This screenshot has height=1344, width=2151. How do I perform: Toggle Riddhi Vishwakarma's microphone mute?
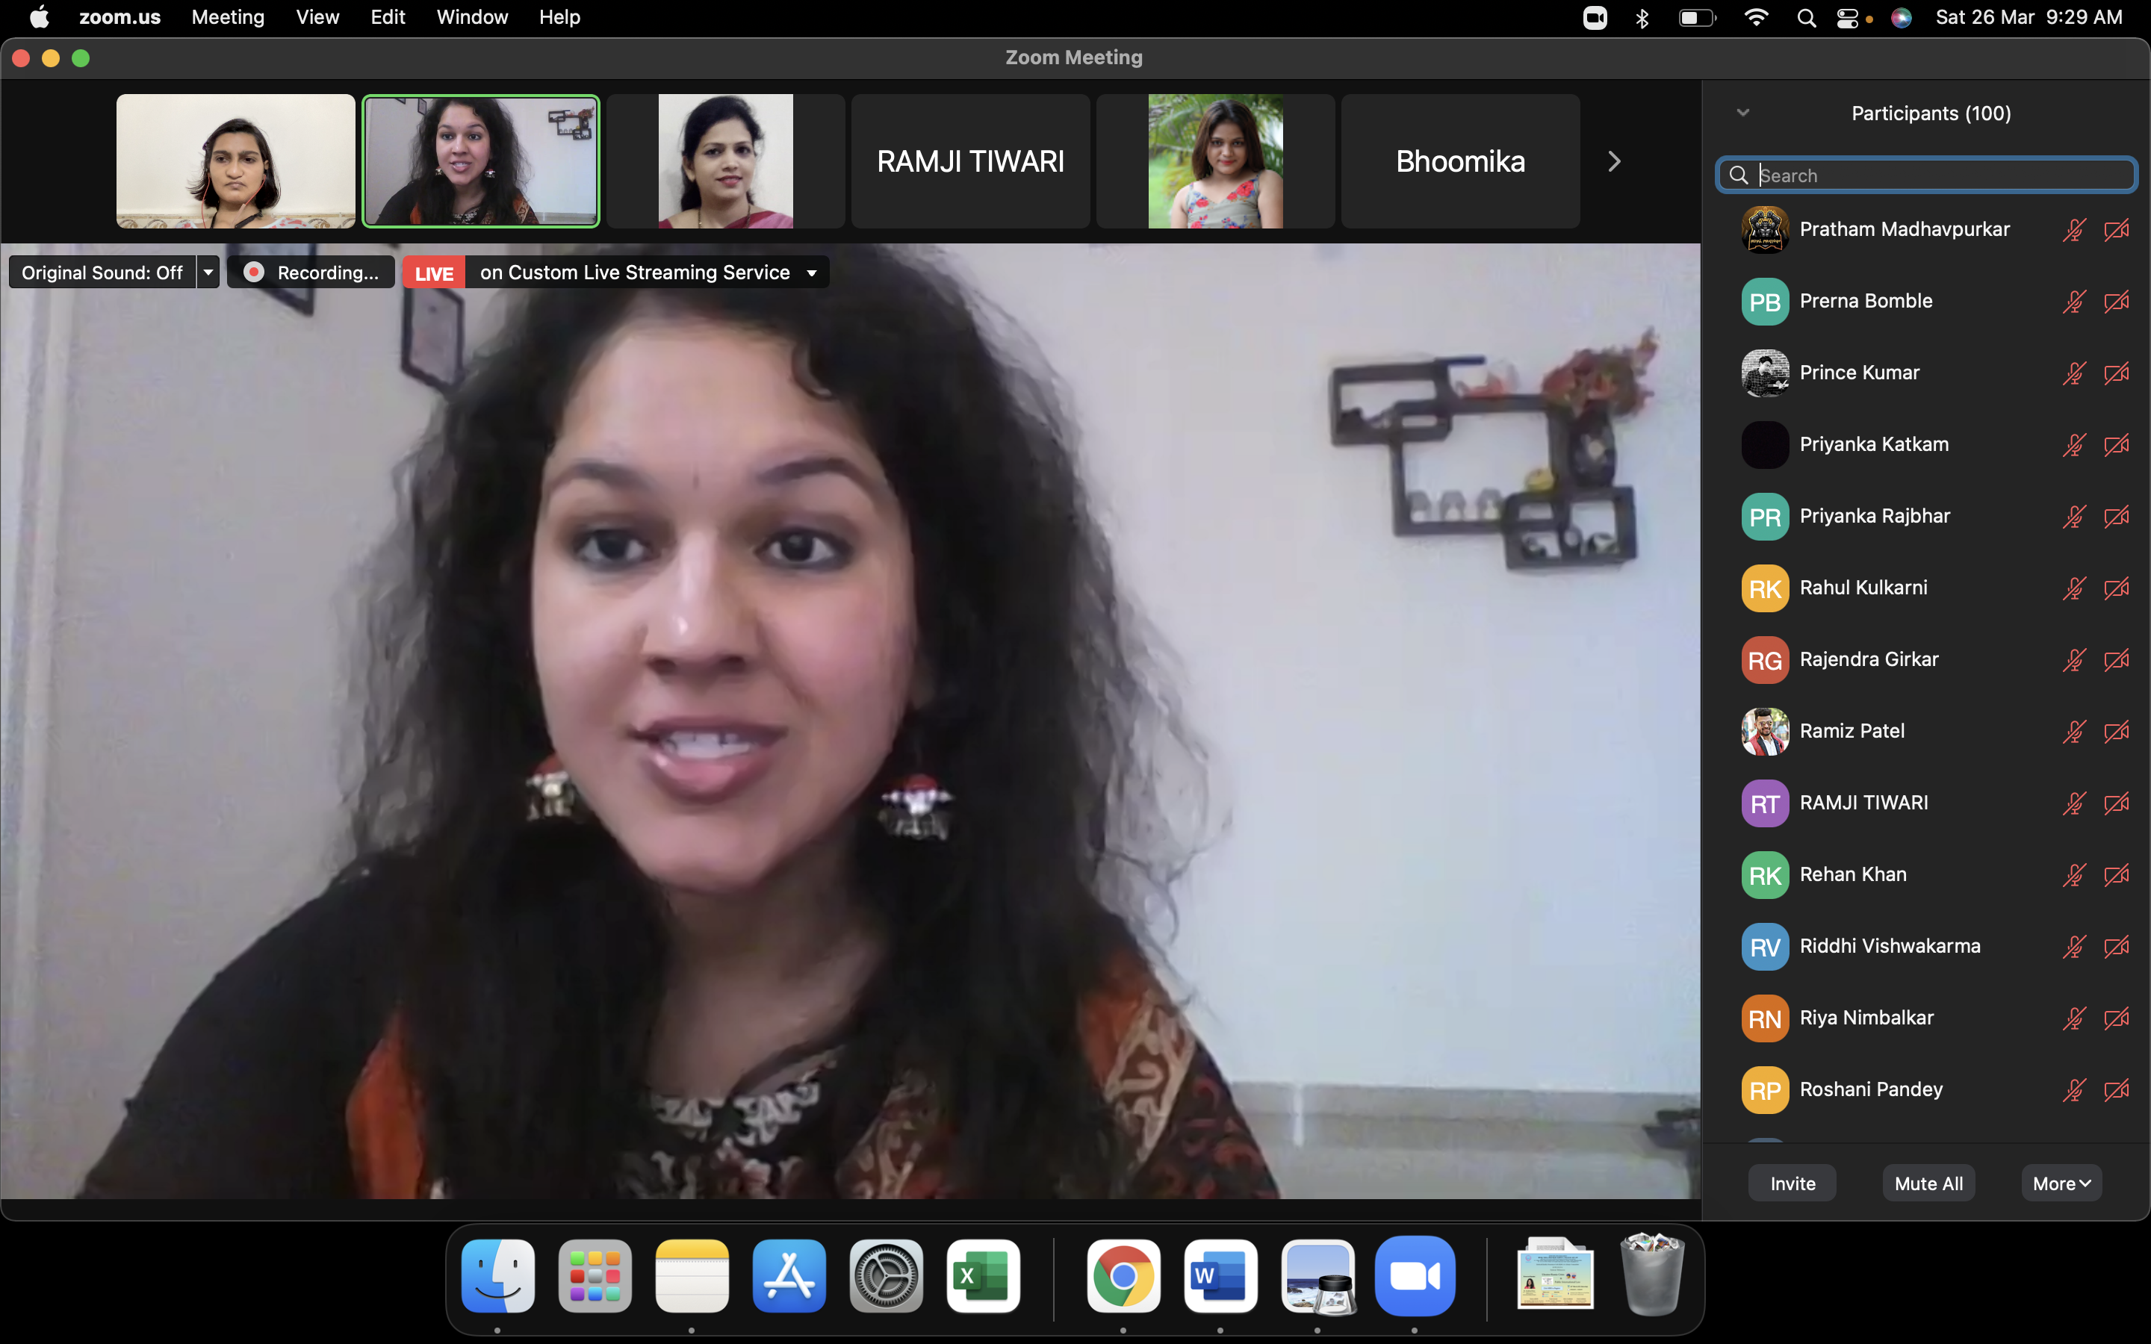coord(2073,947)
